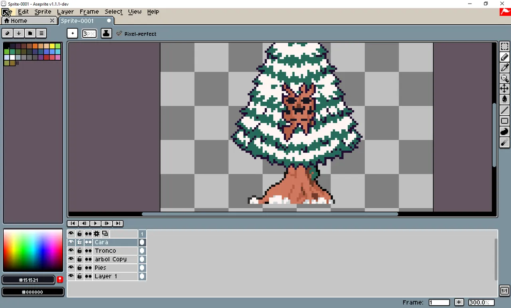Select the Layer 1 layer
The image size is (511, 308).
(x=115, y=276)
